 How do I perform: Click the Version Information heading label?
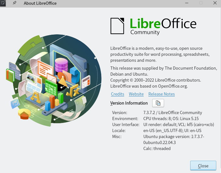pos(129,103)
